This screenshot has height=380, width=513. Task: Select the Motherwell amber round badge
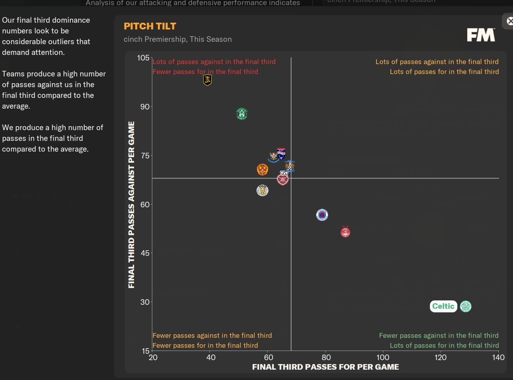point(262,170)
